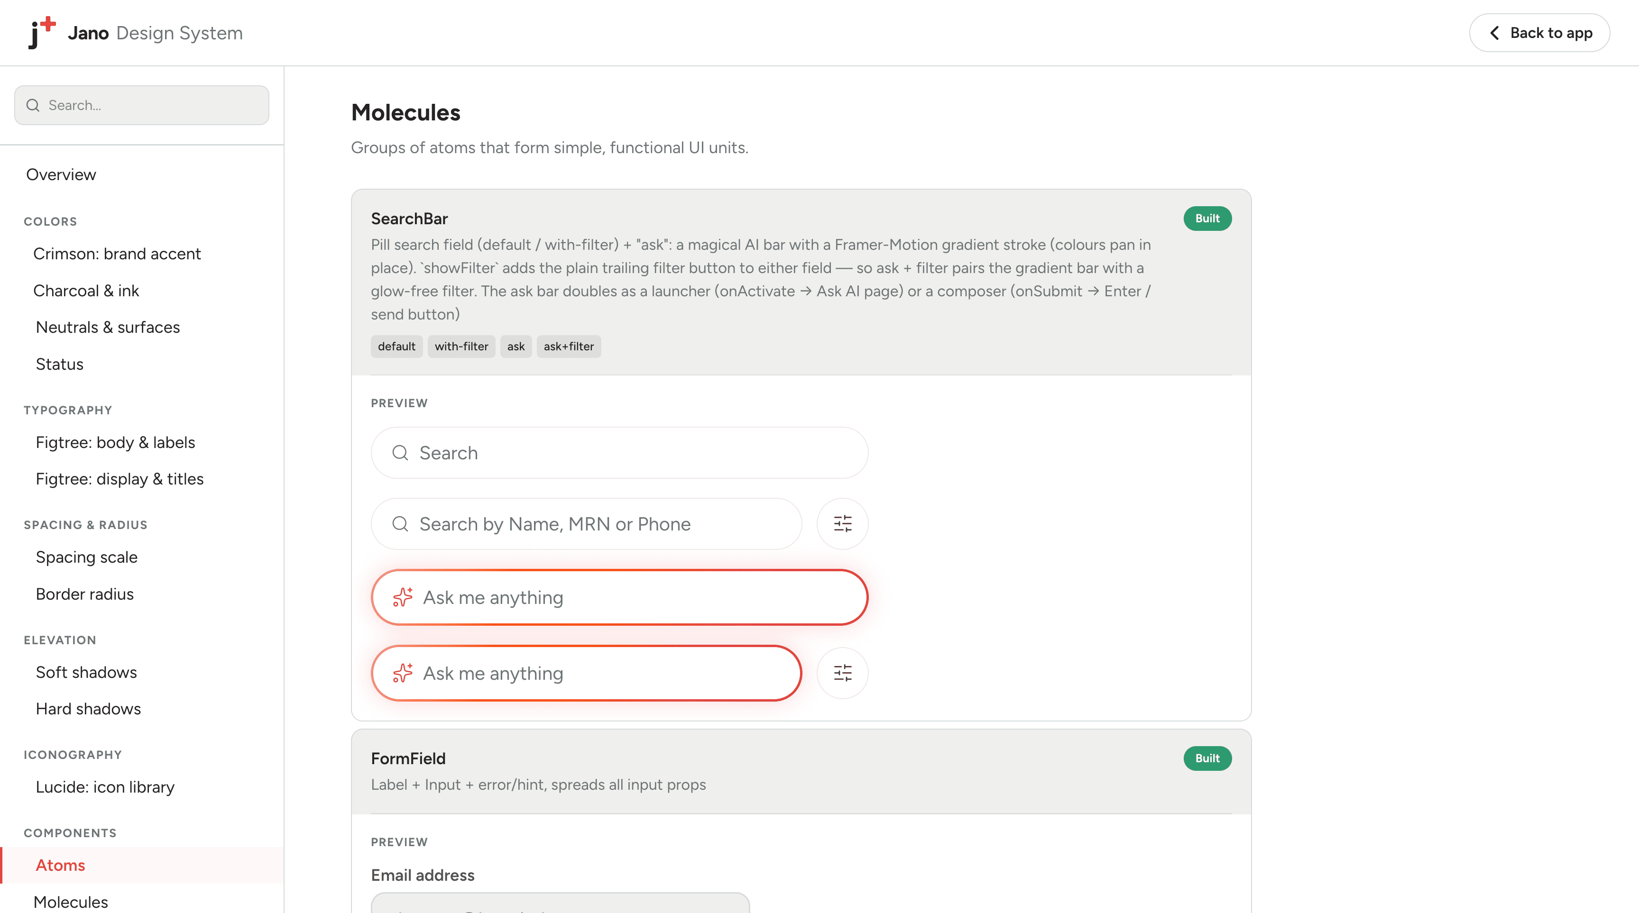The height and width of the screenshot is (913, 1639).
Task: Open Charcoal & ink page
Action: coord(86,291)
